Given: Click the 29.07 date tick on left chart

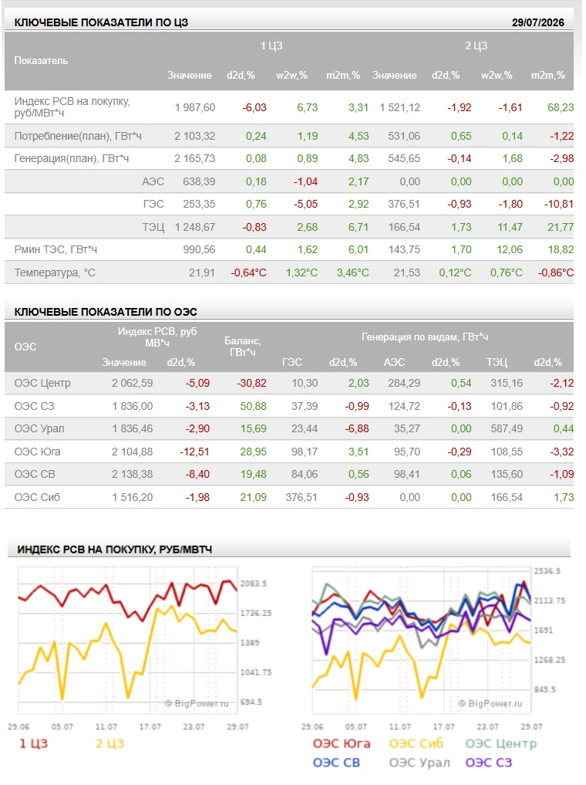Looking at the screenshot, I should coord(237,726).
